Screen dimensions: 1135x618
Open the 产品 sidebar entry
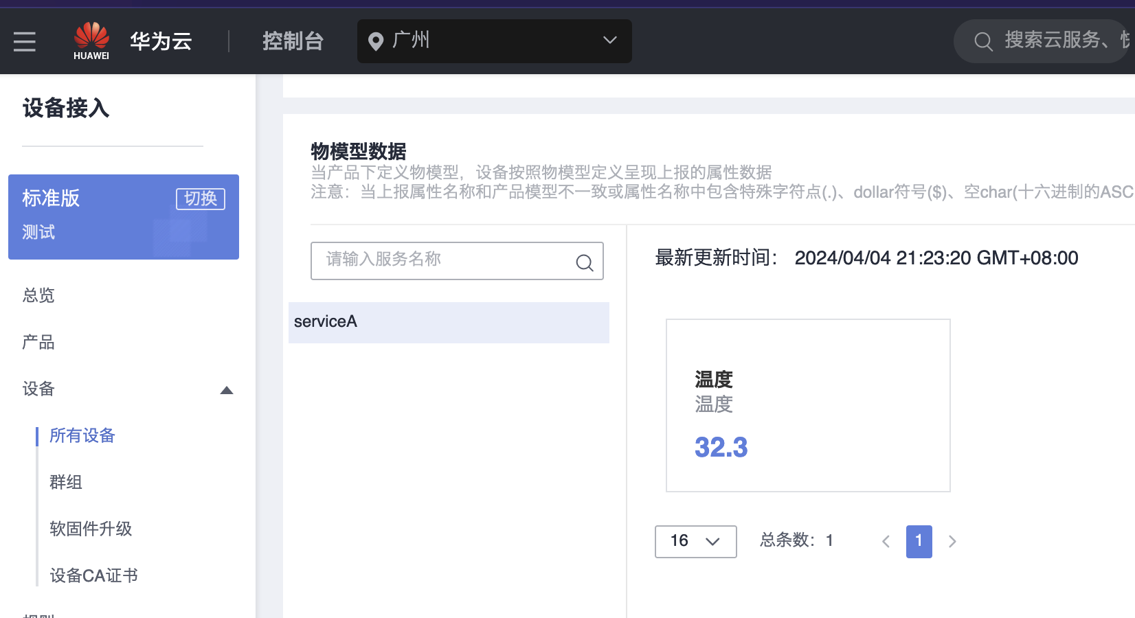tap(38, 342)
